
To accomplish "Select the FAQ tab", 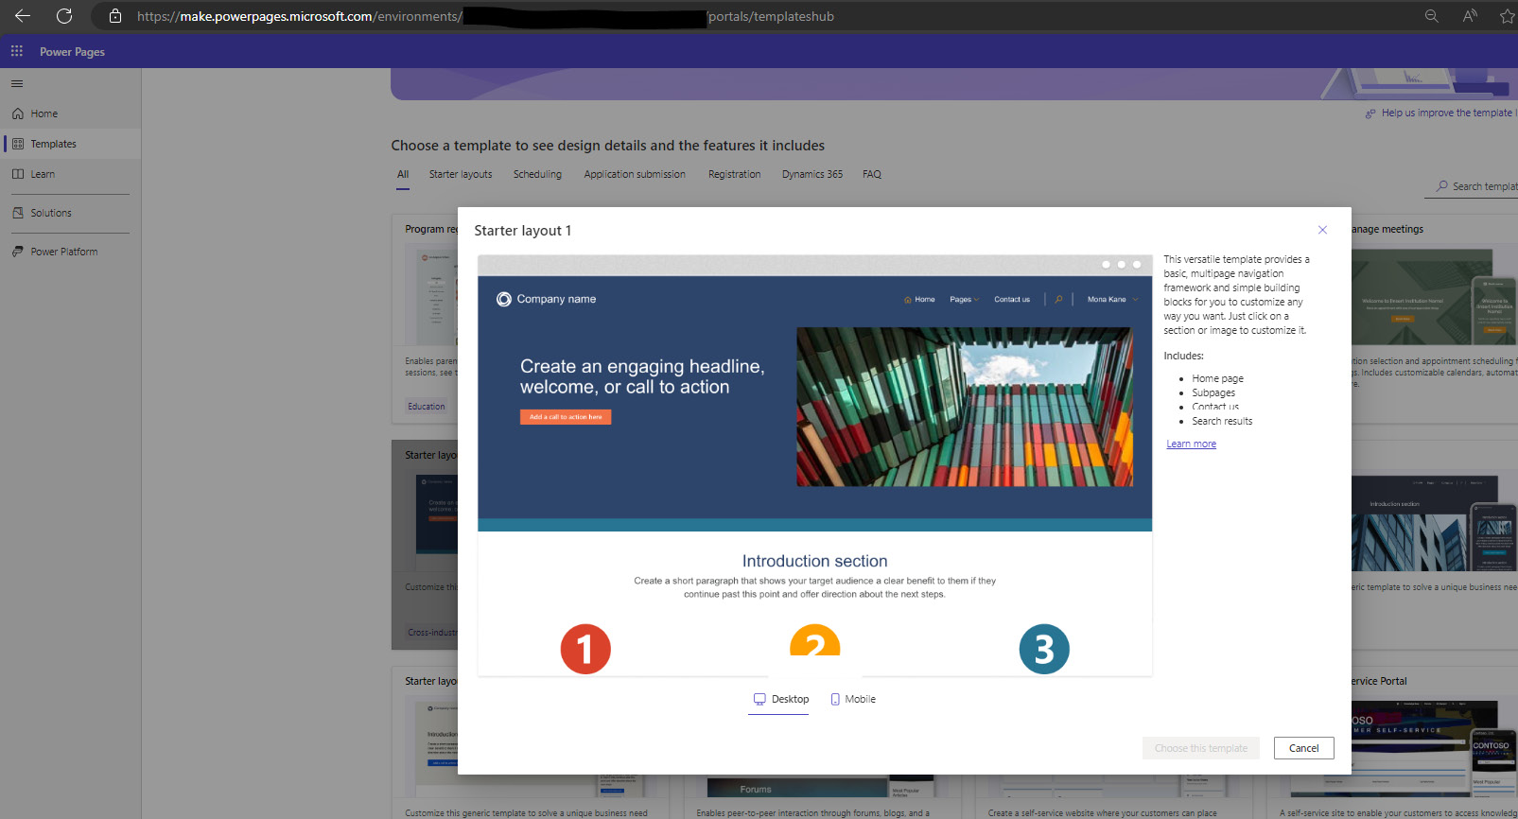I will coord(872,174).
